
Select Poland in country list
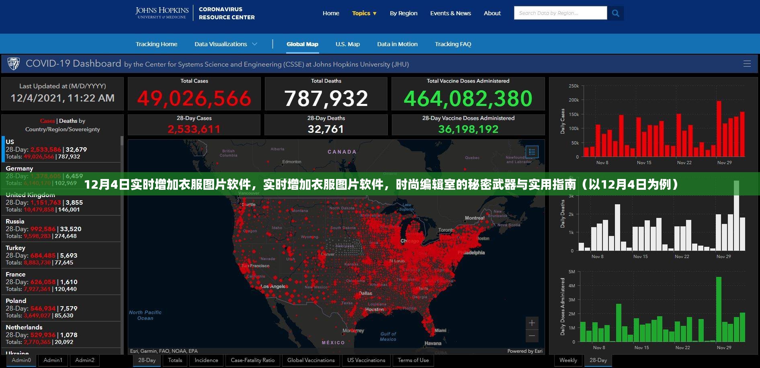pyautogui.click(x=61, y=308)
